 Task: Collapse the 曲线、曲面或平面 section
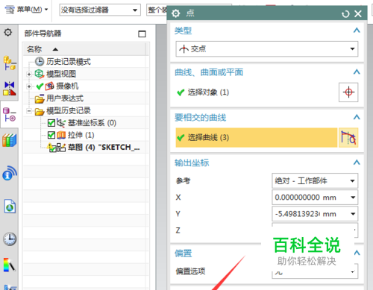tap(357, 72)
